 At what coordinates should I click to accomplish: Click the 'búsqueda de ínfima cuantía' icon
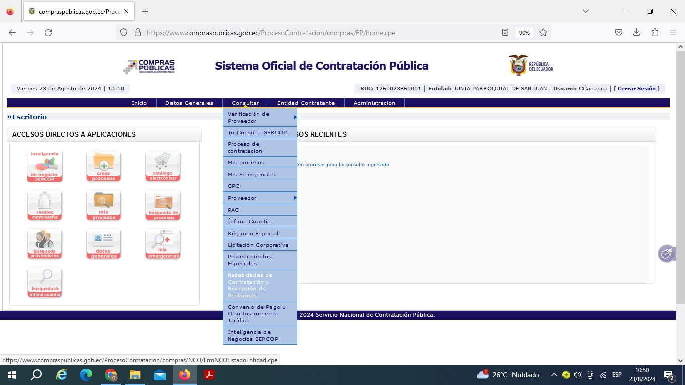44,282
